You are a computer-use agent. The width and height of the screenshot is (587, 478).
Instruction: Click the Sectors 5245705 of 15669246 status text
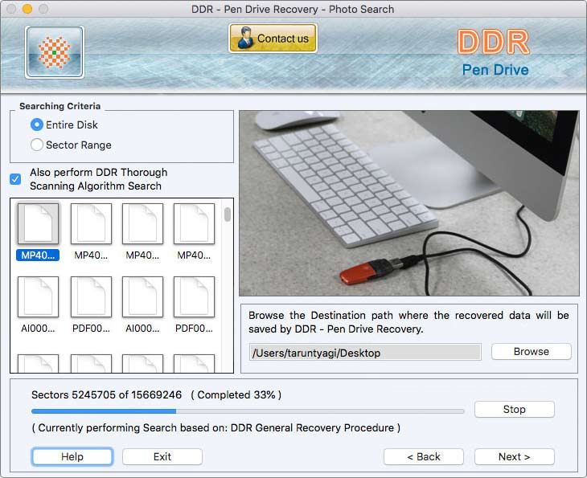[x=107, y=394]
